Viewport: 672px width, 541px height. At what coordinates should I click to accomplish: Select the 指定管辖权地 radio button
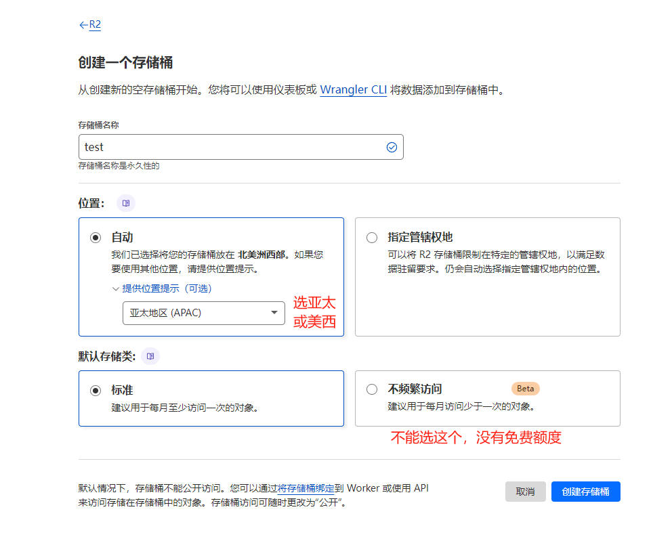coord(371,237)
